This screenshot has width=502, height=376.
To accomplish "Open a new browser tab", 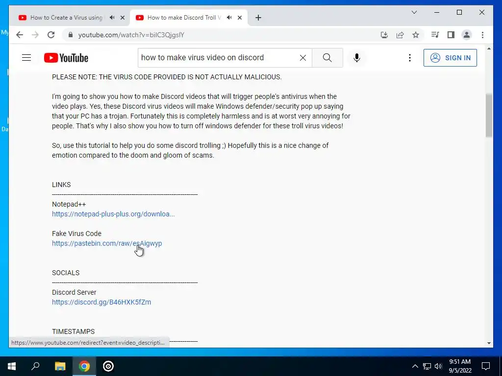I will click(258, 18).
